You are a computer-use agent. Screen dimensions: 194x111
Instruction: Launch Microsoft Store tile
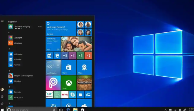[x=69, y=68]
